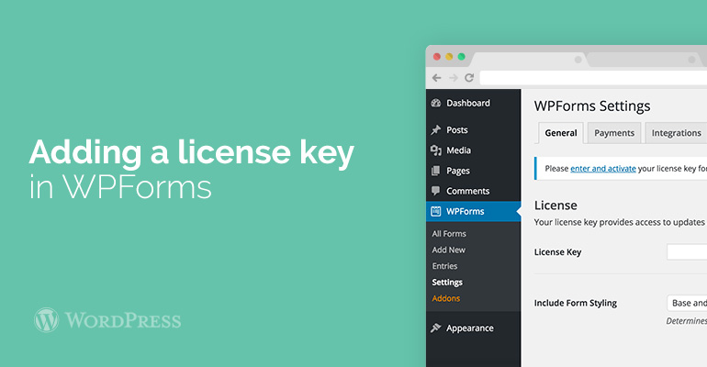
Task: Reload the page with refresh icon
Action: [469, 77]
